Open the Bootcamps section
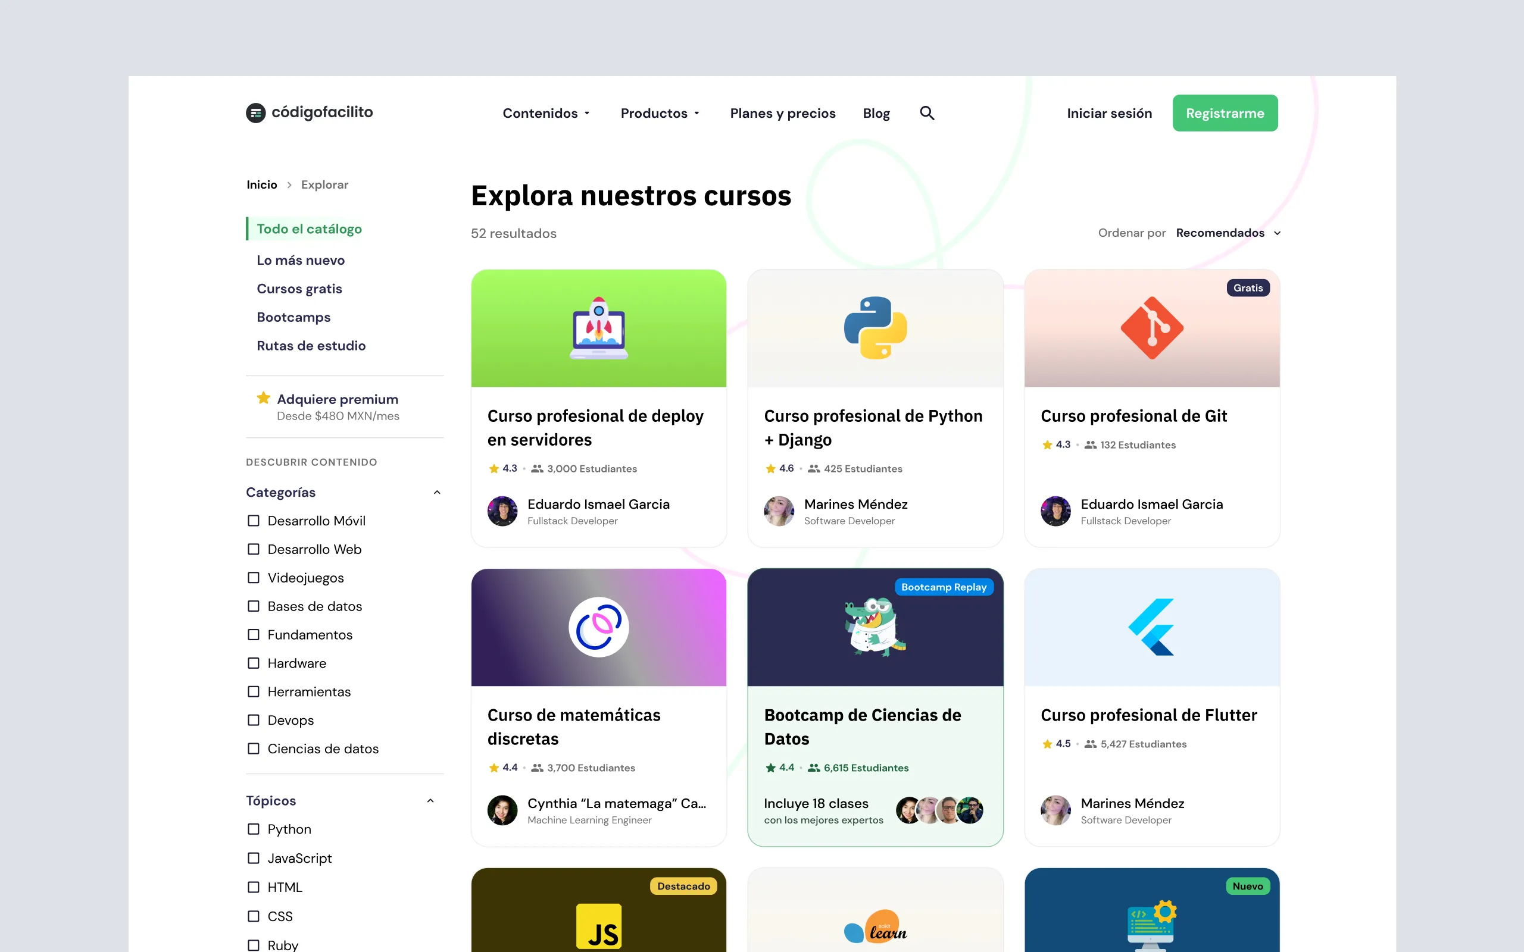This screenshot has height=952, width=1524. tap(293, 317)
